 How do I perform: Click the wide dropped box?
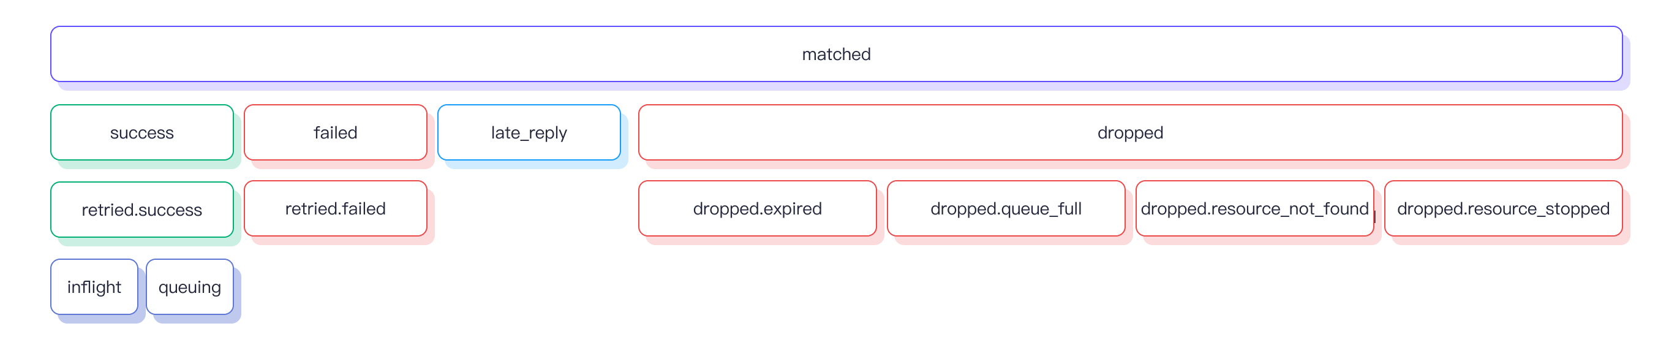coord(1129,133)
